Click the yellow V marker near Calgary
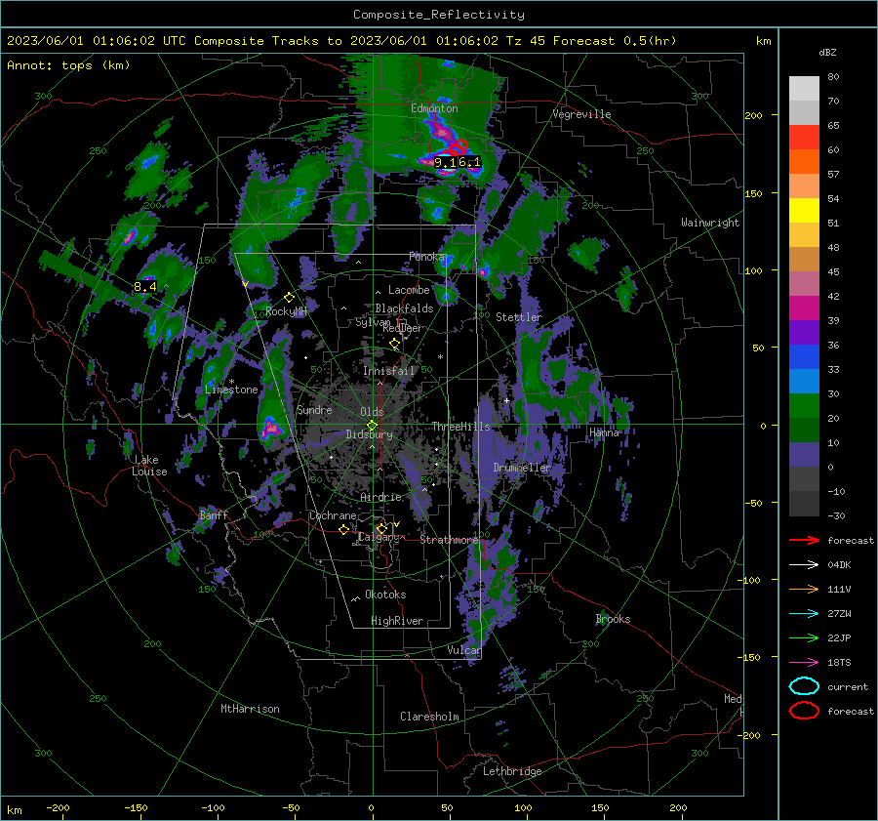The width and height of the screenshot is (878, 821). coord(396,524)
